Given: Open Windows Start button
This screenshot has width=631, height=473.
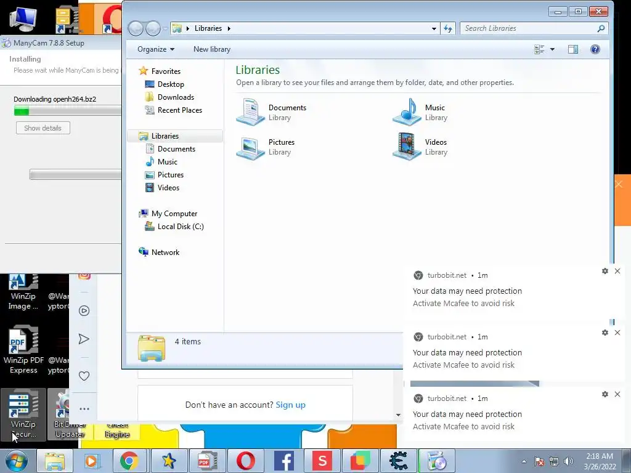Looking at the screenshot, I should coord(17,461).
